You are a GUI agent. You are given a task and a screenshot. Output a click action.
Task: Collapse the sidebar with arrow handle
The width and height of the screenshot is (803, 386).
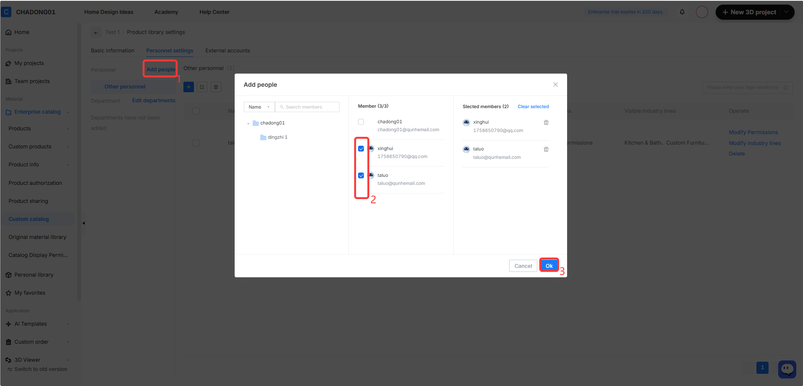84,223
